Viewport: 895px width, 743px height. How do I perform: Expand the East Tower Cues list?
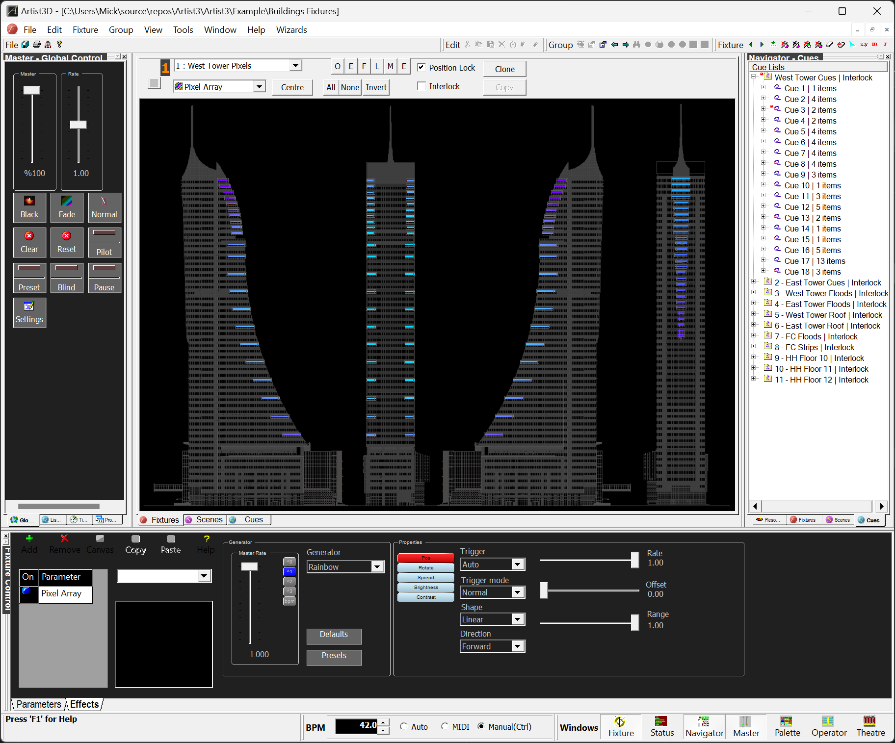[x=754, y=282]
